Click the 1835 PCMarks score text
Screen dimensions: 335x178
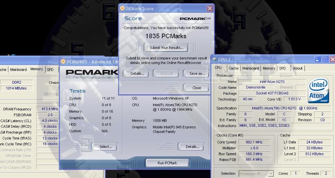point(166,36)
